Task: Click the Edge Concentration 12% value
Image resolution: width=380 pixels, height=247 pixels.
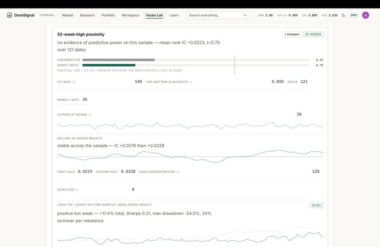Action: (316, 171)
